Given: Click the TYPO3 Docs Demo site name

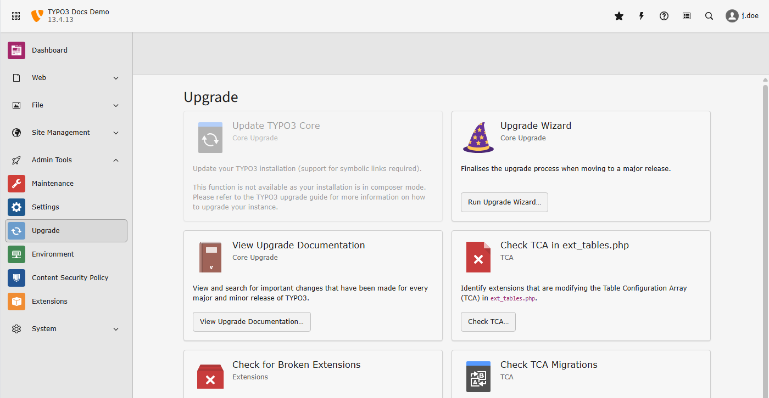Looking at the screenshot, I should point(79,12).
